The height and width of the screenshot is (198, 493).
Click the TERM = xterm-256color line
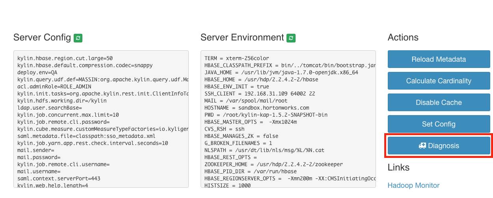pyautogui.click(x=236, y=58)
